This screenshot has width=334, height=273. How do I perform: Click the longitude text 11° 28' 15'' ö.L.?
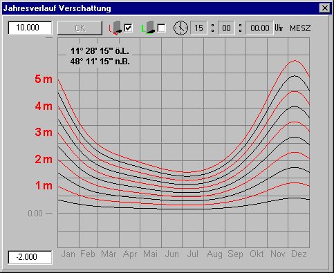pos(100,51)
